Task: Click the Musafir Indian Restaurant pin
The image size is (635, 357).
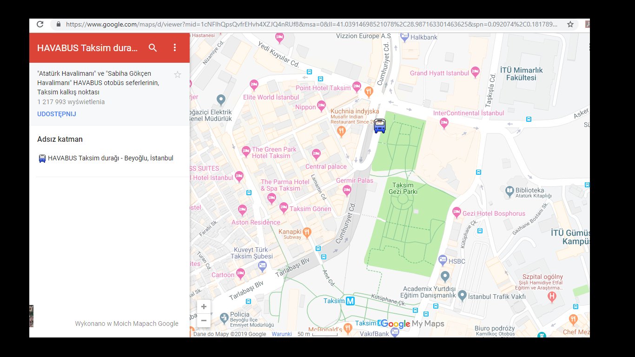Action: tap(342, 131)
